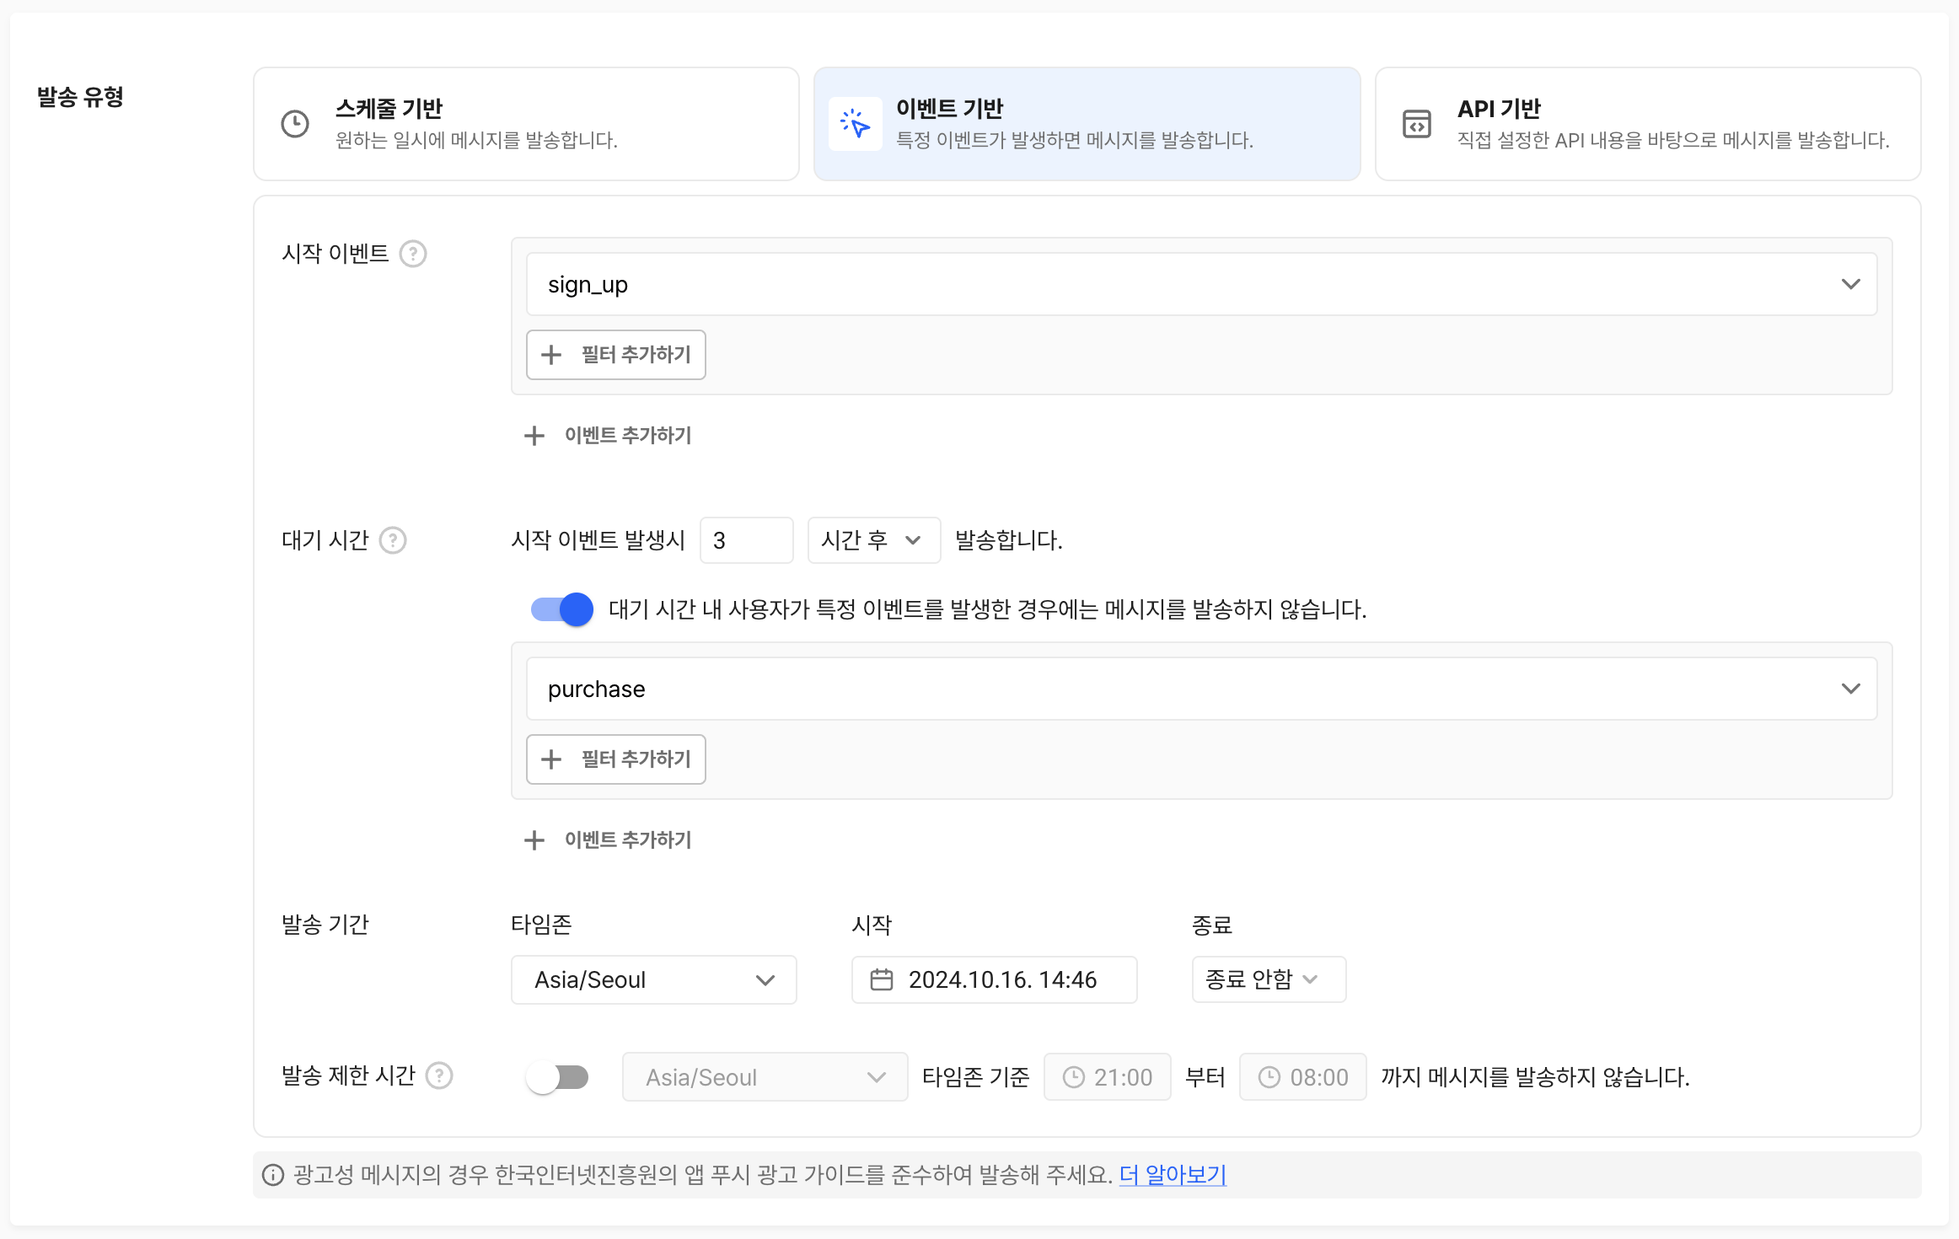This screenshot has height=1239, width=1959.
Task: Click clock icon in 08:00 field
Action: 1269,1077
